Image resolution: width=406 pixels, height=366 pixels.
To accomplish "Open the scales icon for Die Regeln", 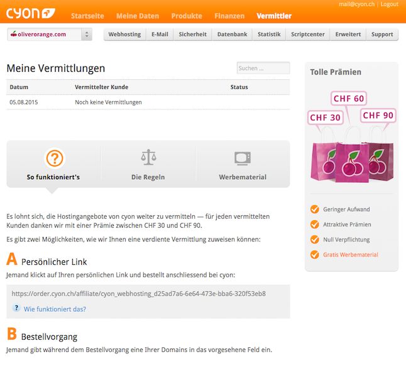I will (148, 157).
